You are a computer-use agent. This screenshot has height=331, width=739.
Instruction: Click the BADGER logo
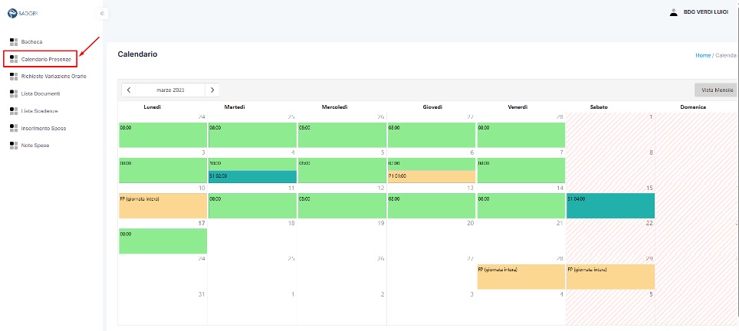click(x=23, y=13)
